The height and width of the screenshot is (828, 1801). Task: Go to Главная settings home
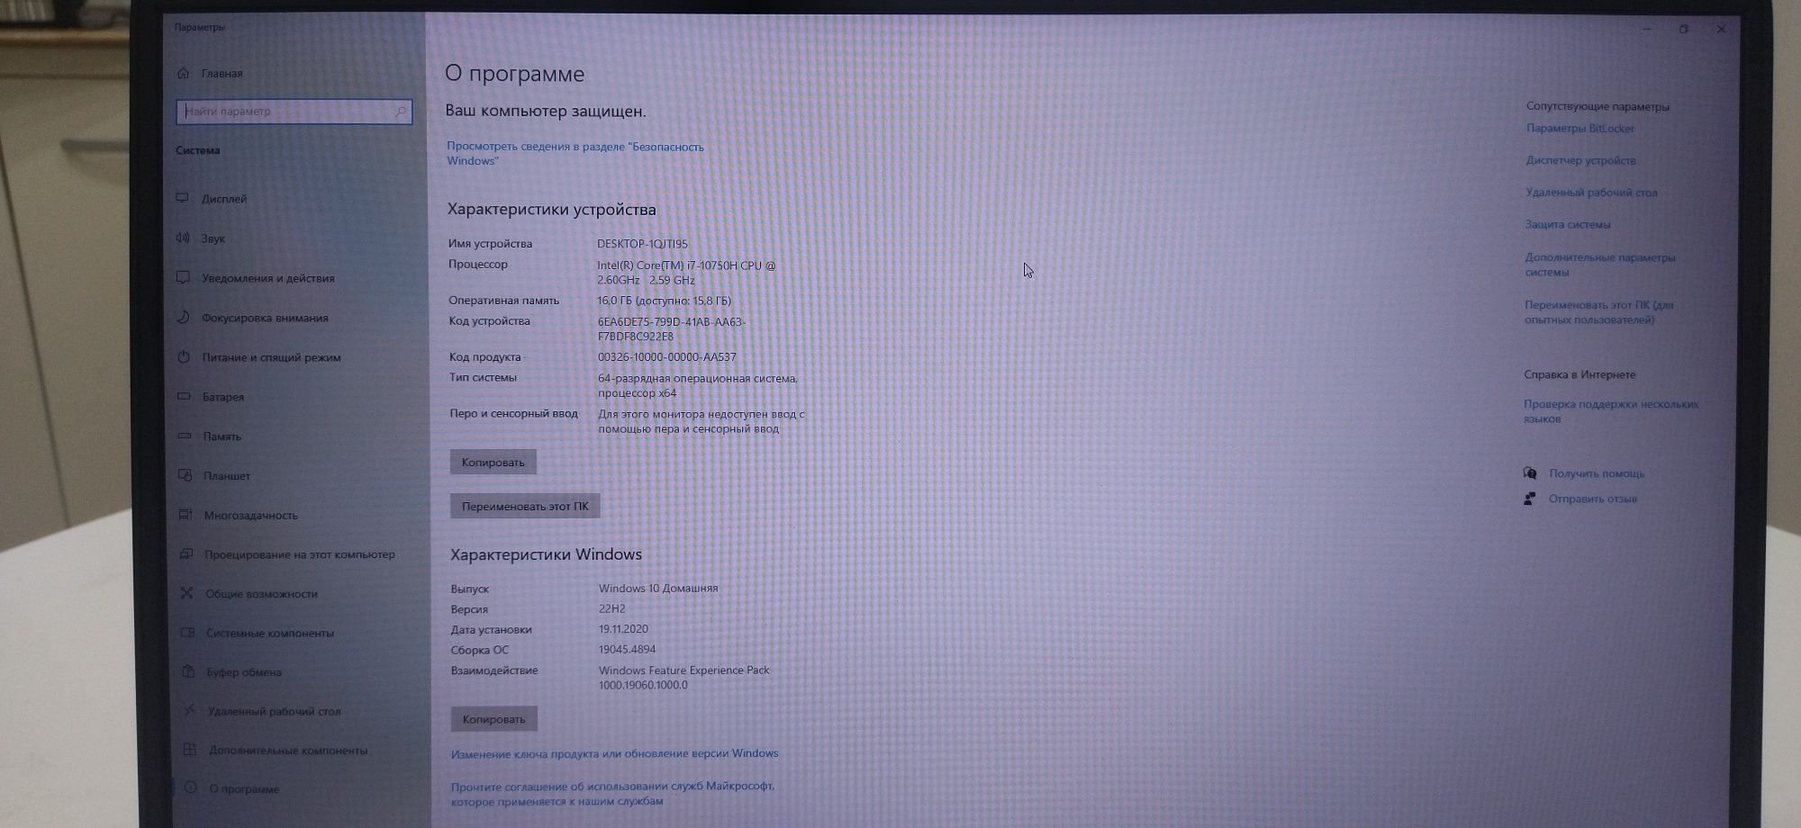tap(222, 74)
